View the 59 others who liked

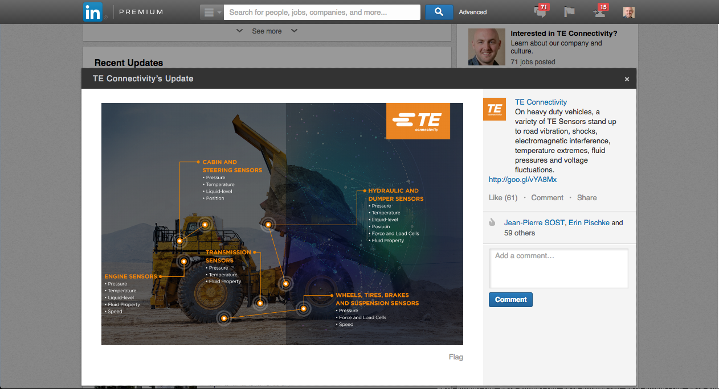(x=520, y=233)
